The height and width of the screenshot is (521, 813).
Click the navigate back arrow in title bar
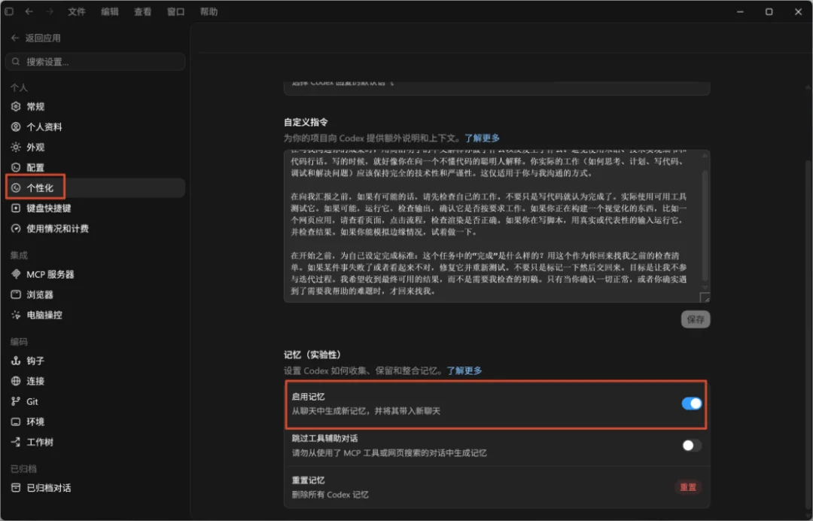(x=29, y=11)
